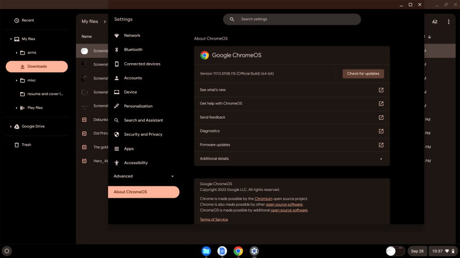Click the brush icon beside Personalization
Image resolution: width=460 pixels, height=258 pixels.
(x=117, y=106)
